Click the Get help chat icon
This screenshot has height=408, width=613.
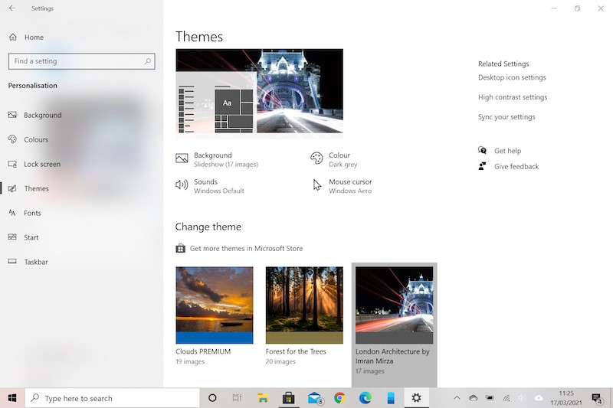click(482, 150)
